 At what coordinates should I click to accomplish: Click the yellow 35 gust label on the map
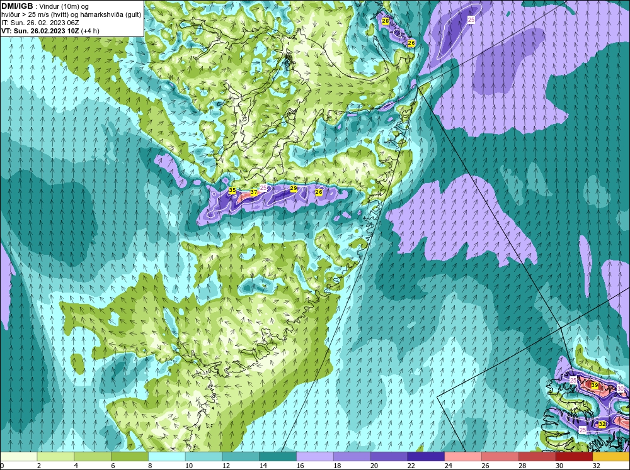[232, 190]
